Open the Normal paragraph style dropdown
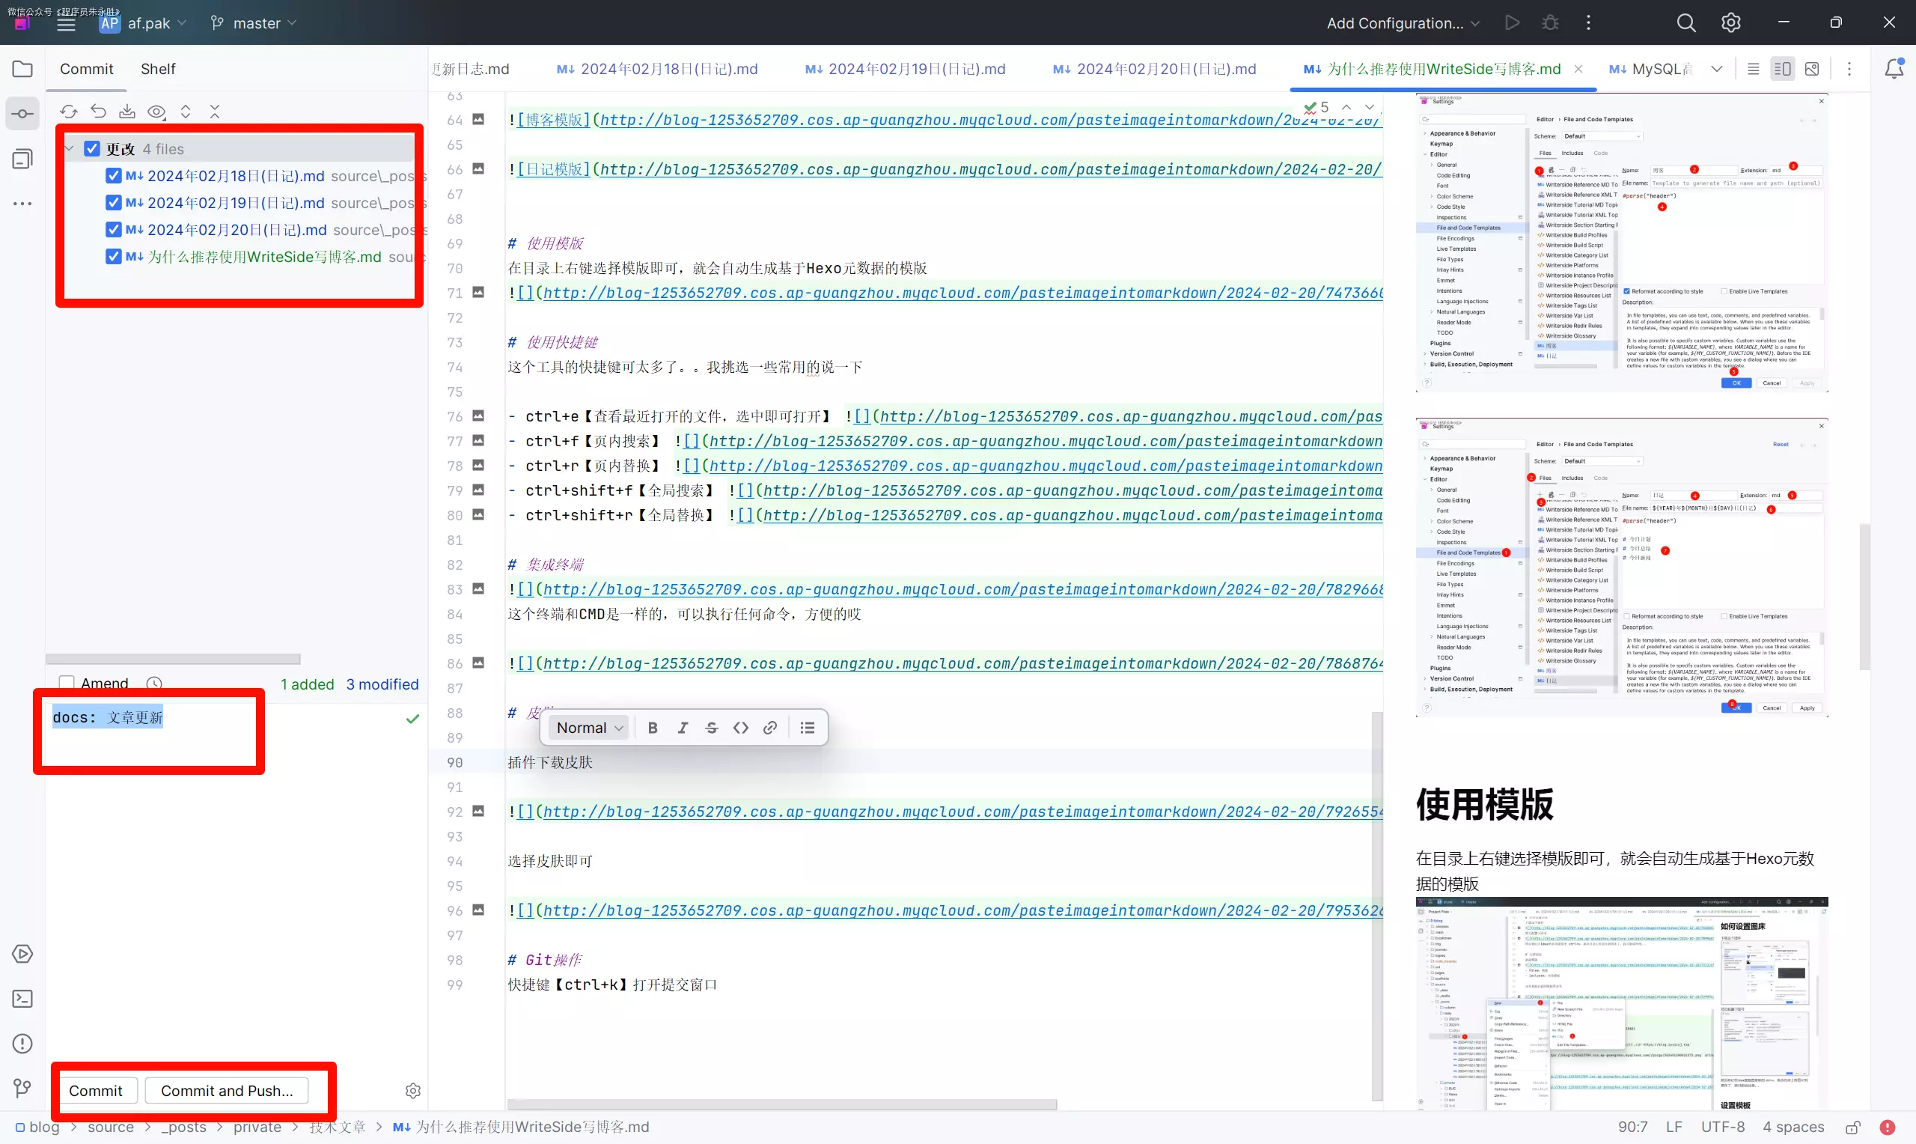 click(589, 728)
